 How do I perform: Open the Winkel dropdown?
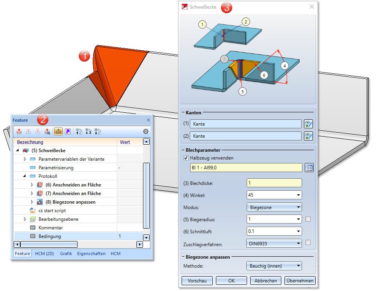[299, 195]
